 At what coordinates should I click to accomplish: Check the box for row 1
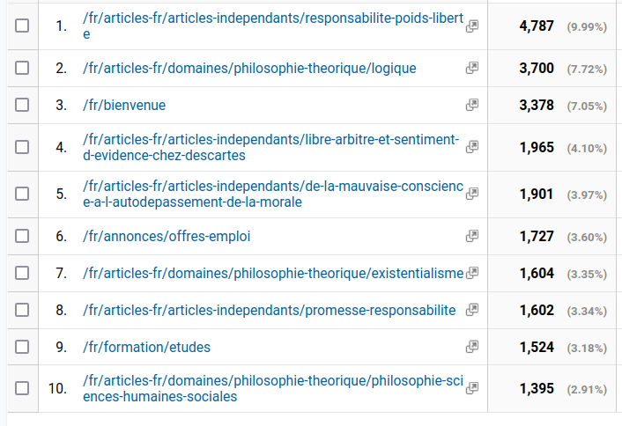point(22,26)
